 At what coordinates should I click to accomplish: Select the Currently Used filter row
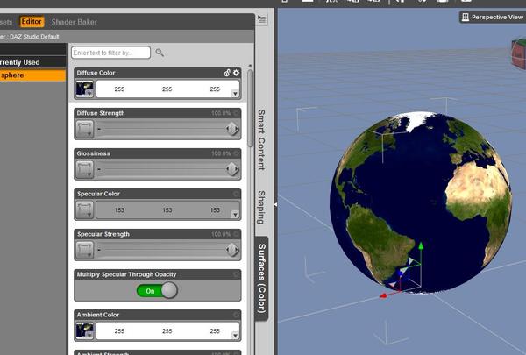[33, 62]
